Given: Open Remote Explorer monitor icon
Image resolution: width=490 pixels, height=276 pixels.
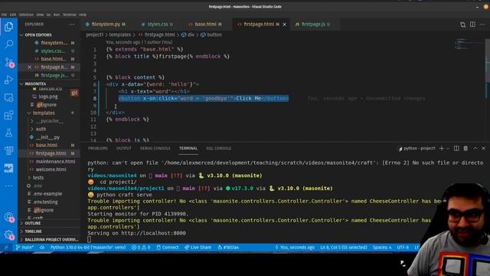Looking at the screenshot, I should [x=8, y=97].
